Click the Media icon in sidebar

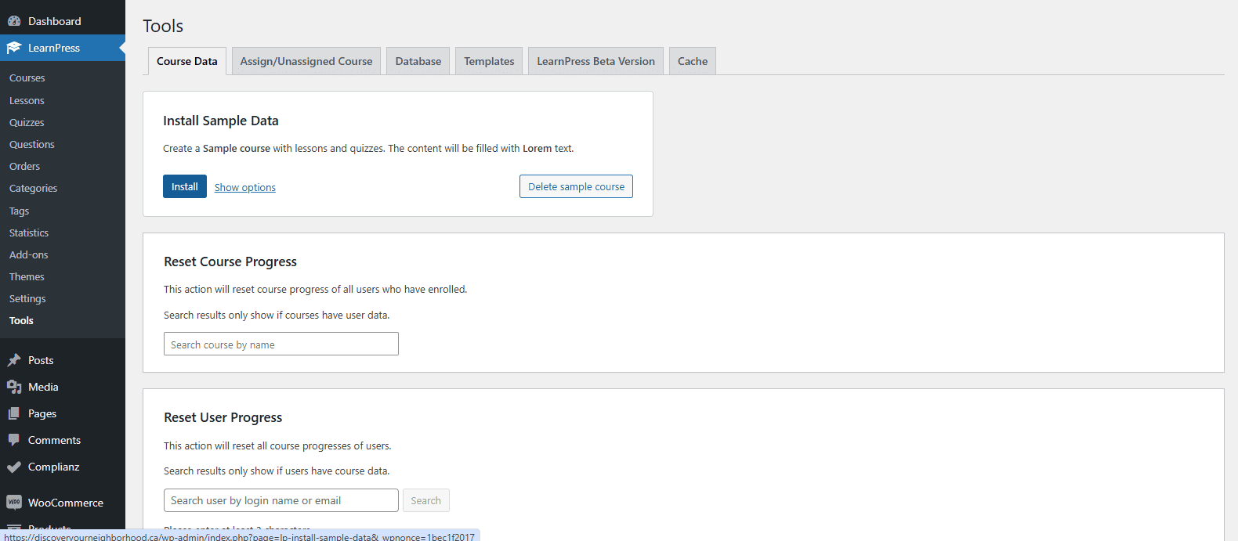[x=14, y=387]
